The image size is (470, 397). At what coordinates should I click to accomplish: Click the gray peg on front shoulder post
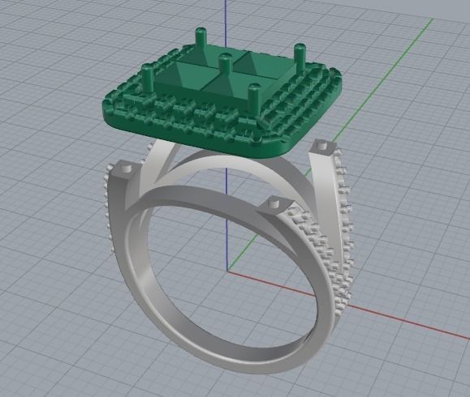(x=273, y=203)
